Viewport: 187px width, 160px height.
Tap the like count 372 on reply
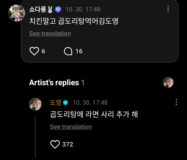coord(68,144)
